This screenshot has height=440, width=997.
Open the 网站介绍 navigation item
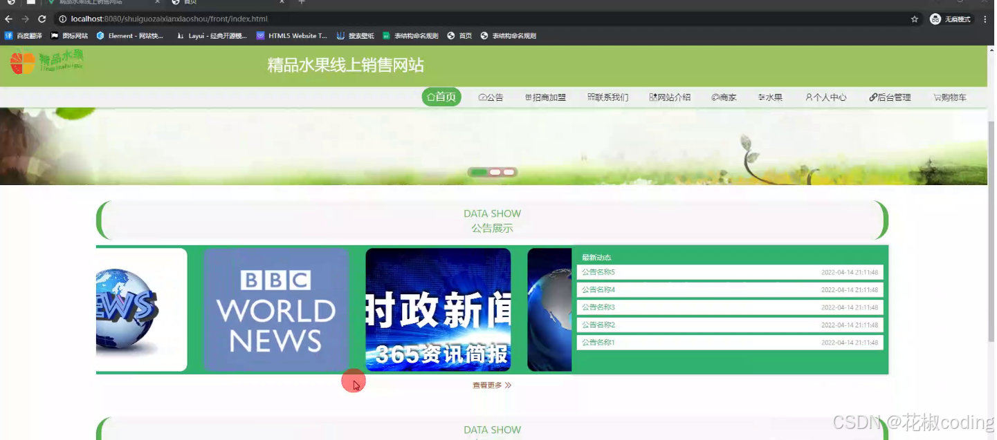point(670,97)
